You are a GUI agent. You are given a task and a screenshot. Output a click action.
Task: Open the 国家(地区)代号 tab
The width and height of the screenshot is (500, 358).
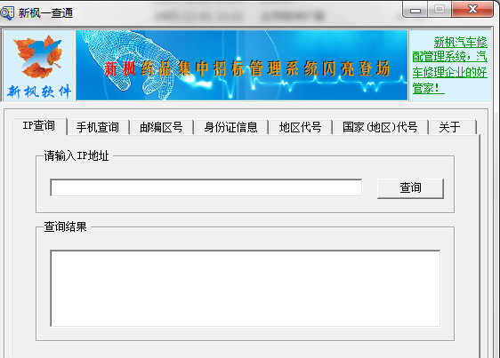point(380,127)
